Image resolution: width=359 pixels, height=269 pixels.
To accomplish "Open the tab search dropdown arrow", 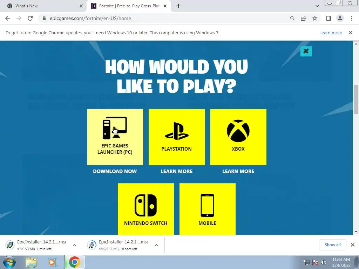I will tap(317, 6).
